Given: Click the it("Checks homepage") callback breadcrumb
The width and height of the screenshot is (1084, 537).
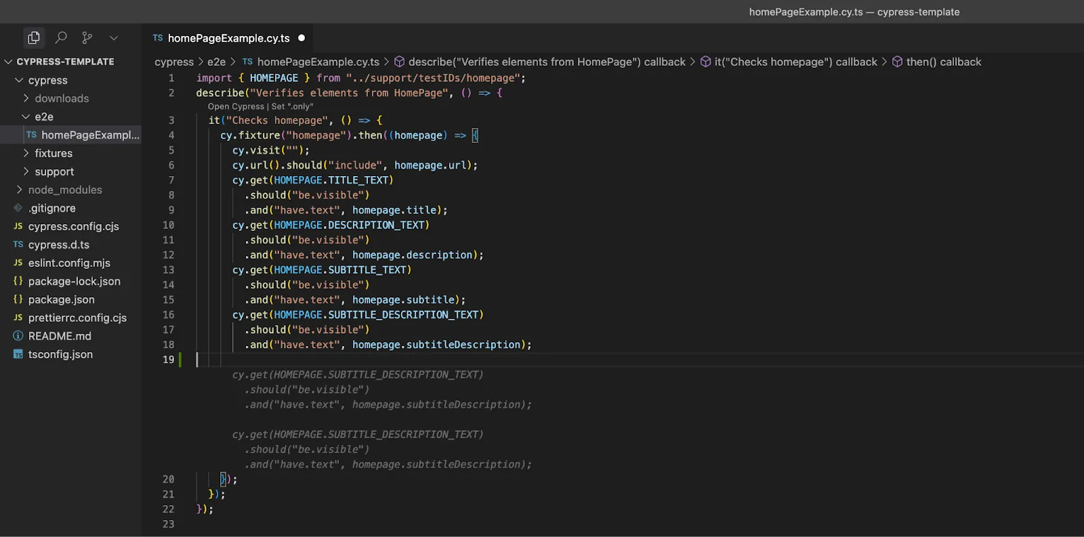Looking at the screenshot, I should (796, 62).
